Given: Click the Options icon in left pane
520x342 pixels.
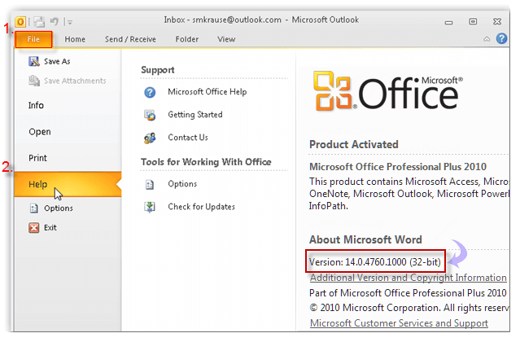Looking at the screenshot, I should 34,208.
